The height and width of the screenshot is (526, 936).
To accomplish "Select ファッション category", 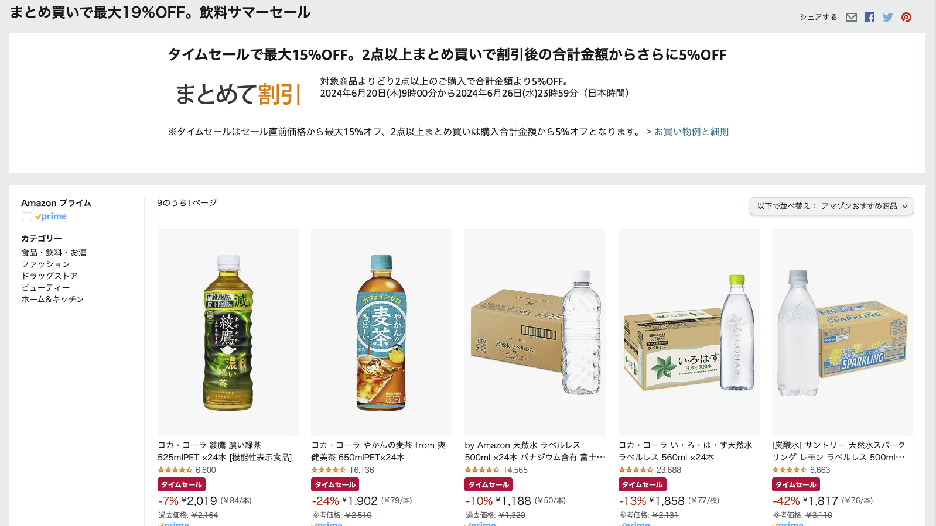I will coord(46,264).
